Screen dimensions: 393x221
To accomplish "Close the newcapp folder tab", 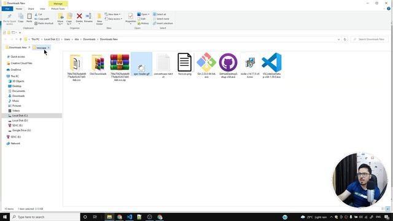I will (49, 48).
